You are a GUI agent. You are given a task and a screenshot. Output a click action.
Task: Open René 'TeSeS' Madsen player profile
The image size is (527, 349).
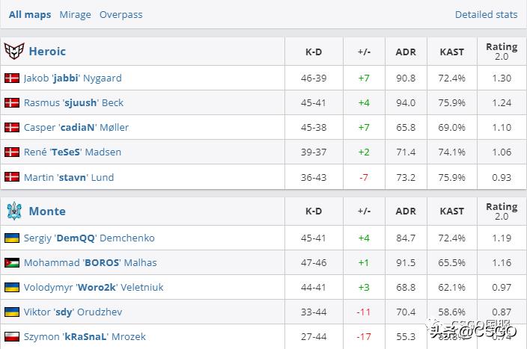73,152
